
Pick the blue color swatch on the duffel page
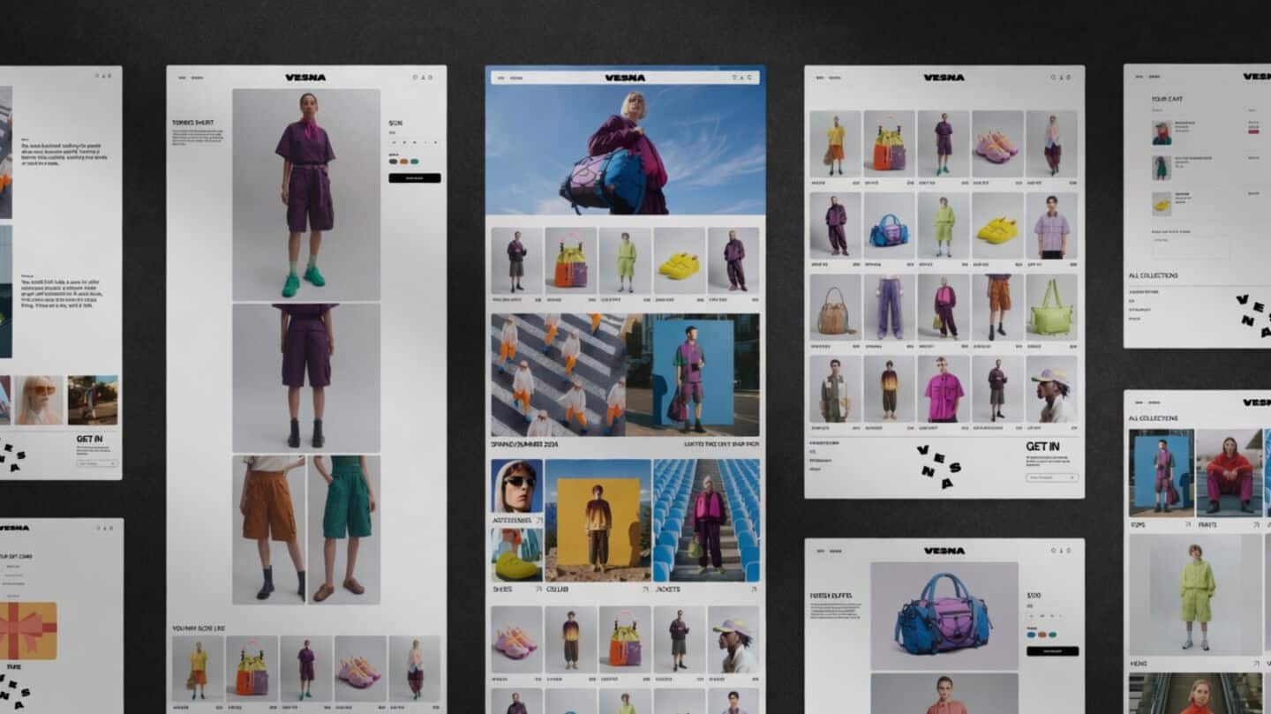click(1030, 634)
